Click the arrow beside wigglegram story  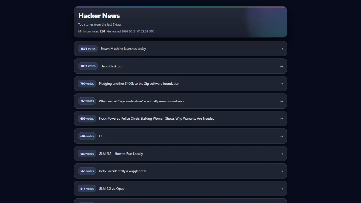point(281,171)
